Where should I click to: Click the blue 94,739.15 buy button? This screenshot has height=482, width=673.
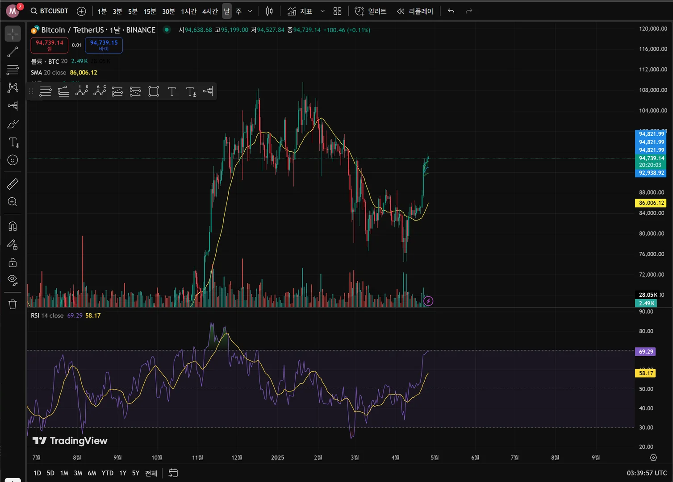point(104,45)
